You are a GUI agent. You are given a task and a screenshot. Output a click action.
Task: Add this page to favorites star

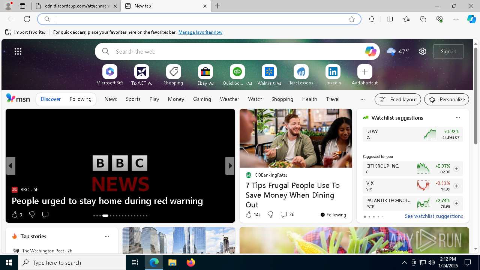coord(351,19)
